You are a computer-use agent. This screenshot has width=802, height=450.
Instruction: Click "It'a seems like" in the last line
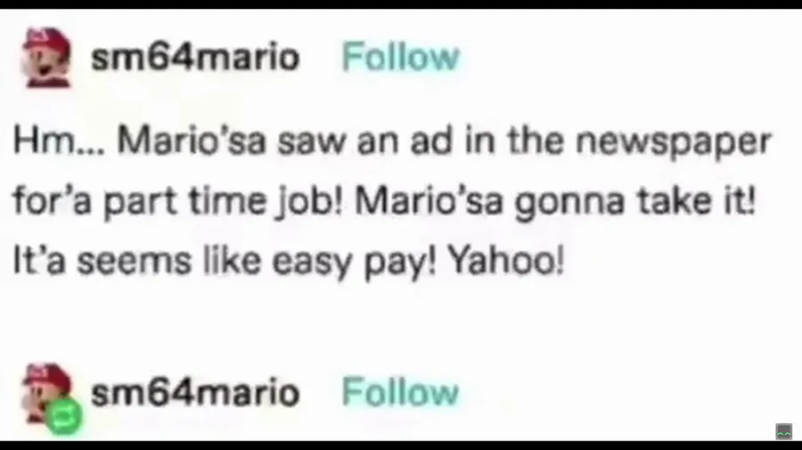click(x=137, y=261)
